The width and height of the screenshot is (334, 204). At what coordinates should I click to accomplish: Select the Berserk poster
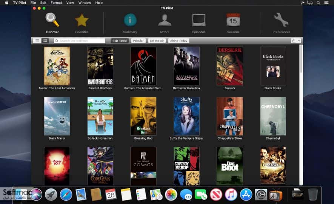229,66
